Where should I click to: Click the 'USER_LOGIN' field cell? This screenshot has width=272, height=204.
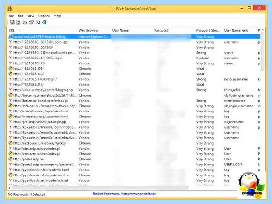pos(233,165)
